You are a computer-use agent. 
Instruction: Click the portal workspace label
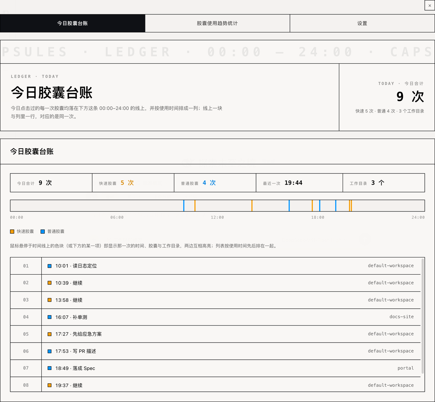coord(405,368)
